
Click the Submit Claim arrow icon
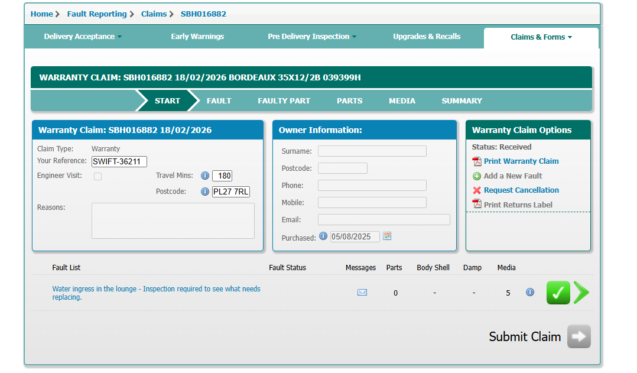[x=578, y=336]
